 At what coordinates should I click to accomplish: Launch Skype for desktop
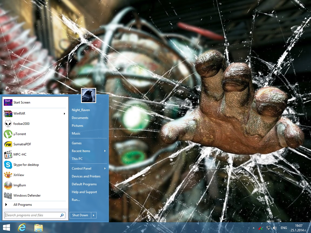(x=35, y=165)
